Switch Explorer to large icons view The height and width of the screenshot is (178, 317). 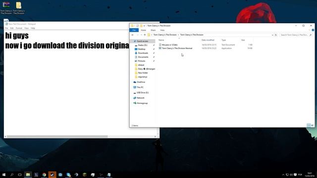[312, 125]
